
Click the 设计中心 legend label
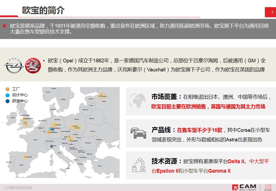click(x=20, y=95)
